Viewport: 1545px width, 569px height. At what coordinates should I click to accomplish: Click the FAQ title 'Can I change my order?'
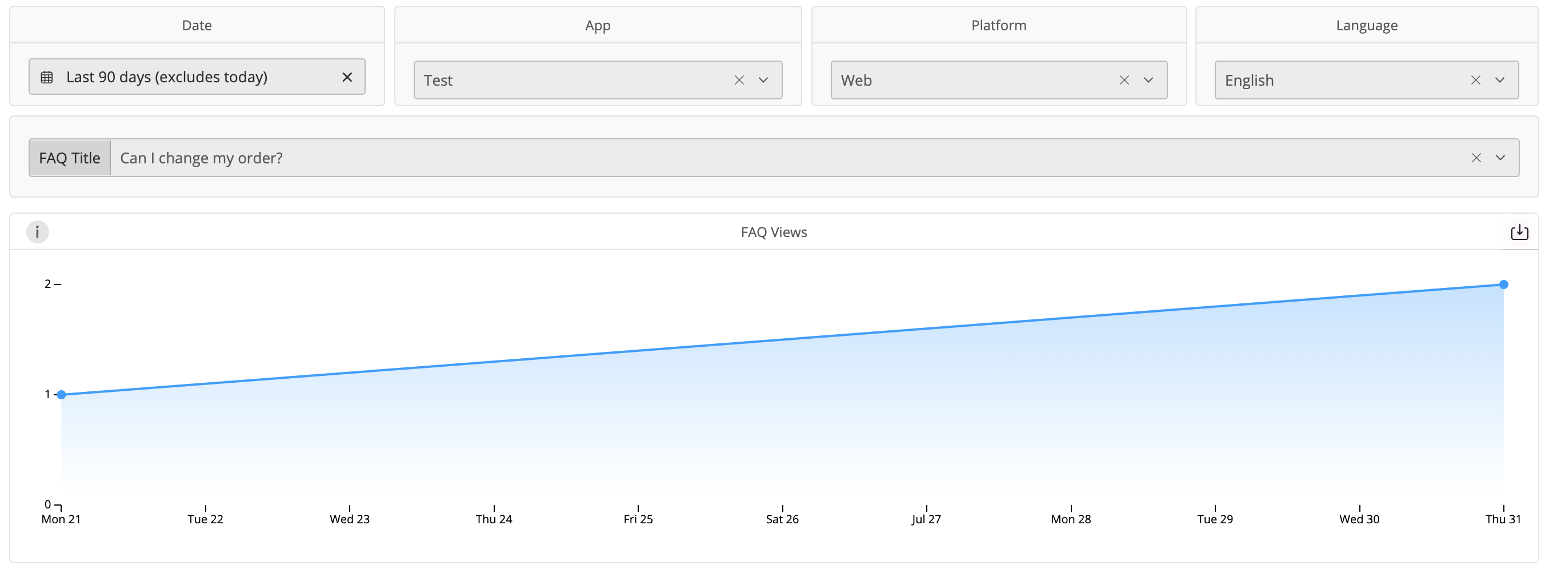[x=202, y=158]
